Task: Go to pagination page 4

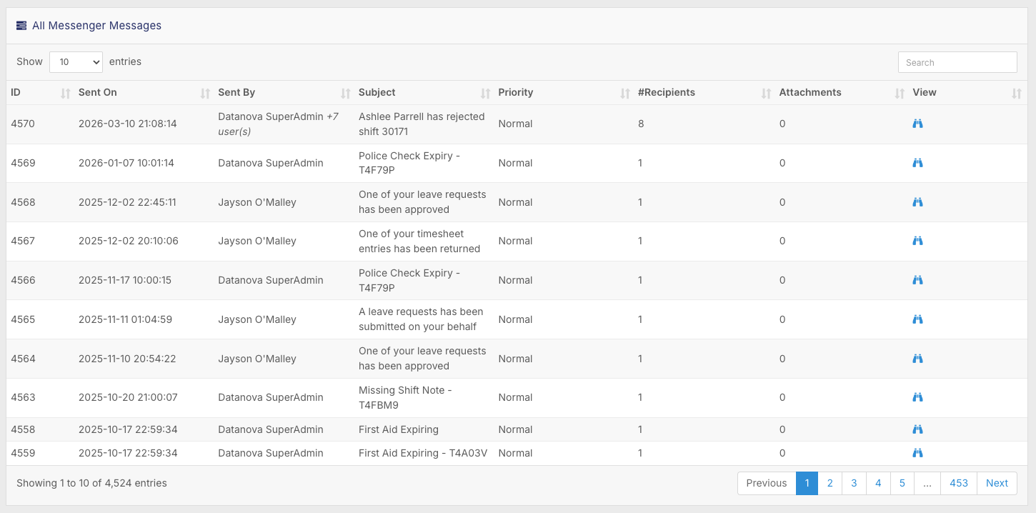Action: tap(878, 483)
